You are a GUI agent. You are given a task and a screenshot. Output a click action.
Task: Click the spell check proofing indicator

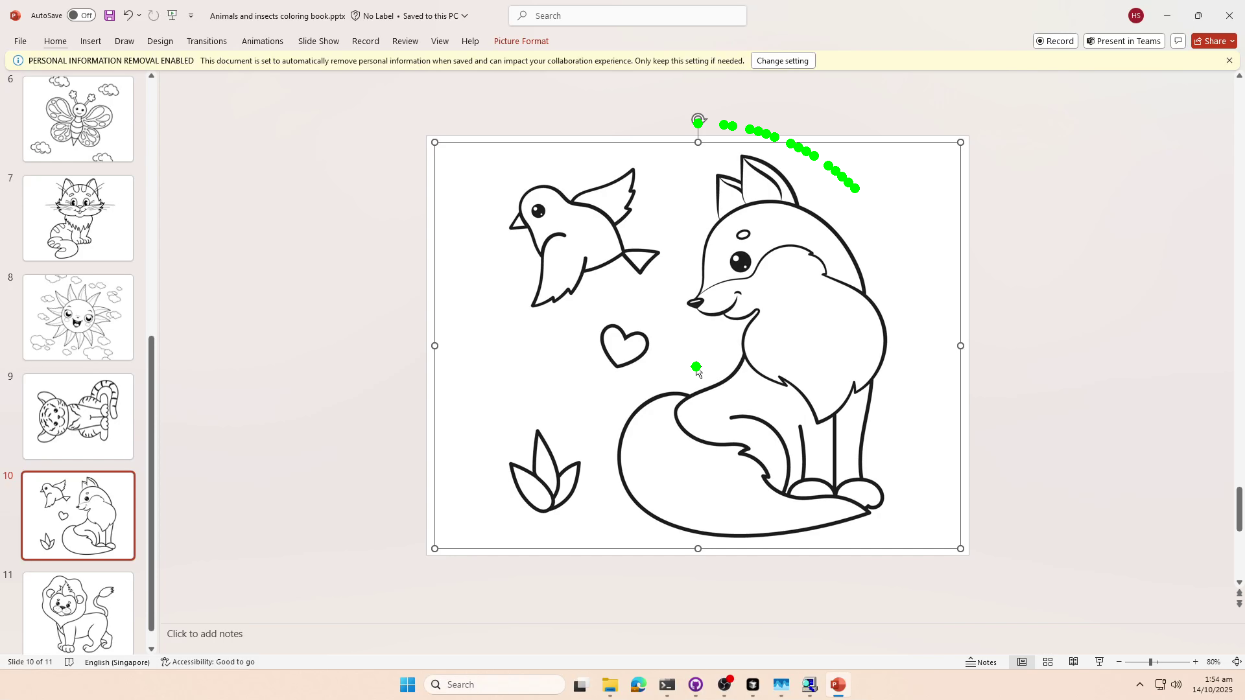tap(69, 662)
